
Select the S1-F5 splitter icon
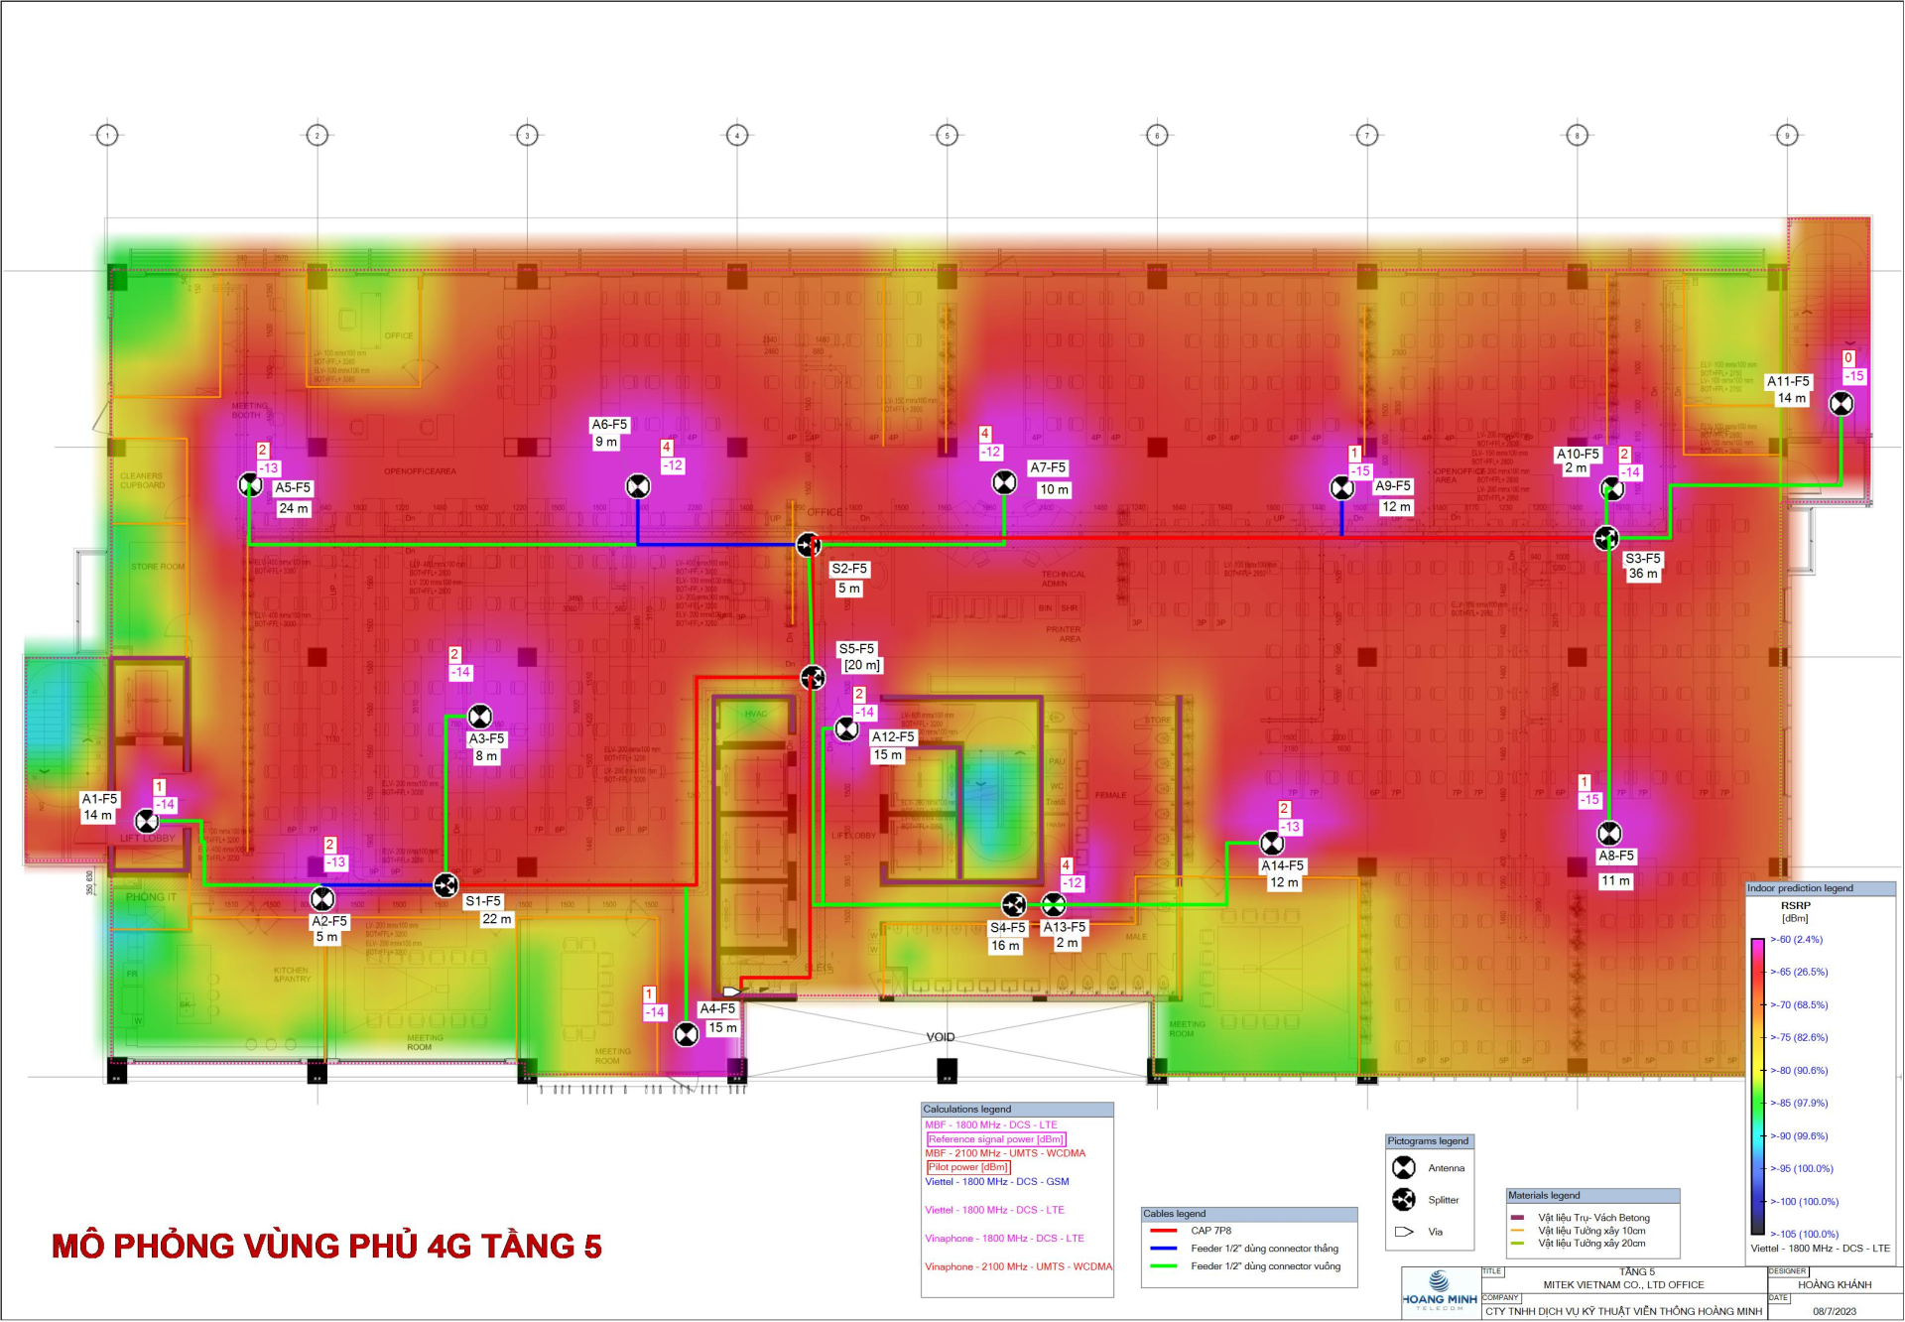tap(446, 884)
